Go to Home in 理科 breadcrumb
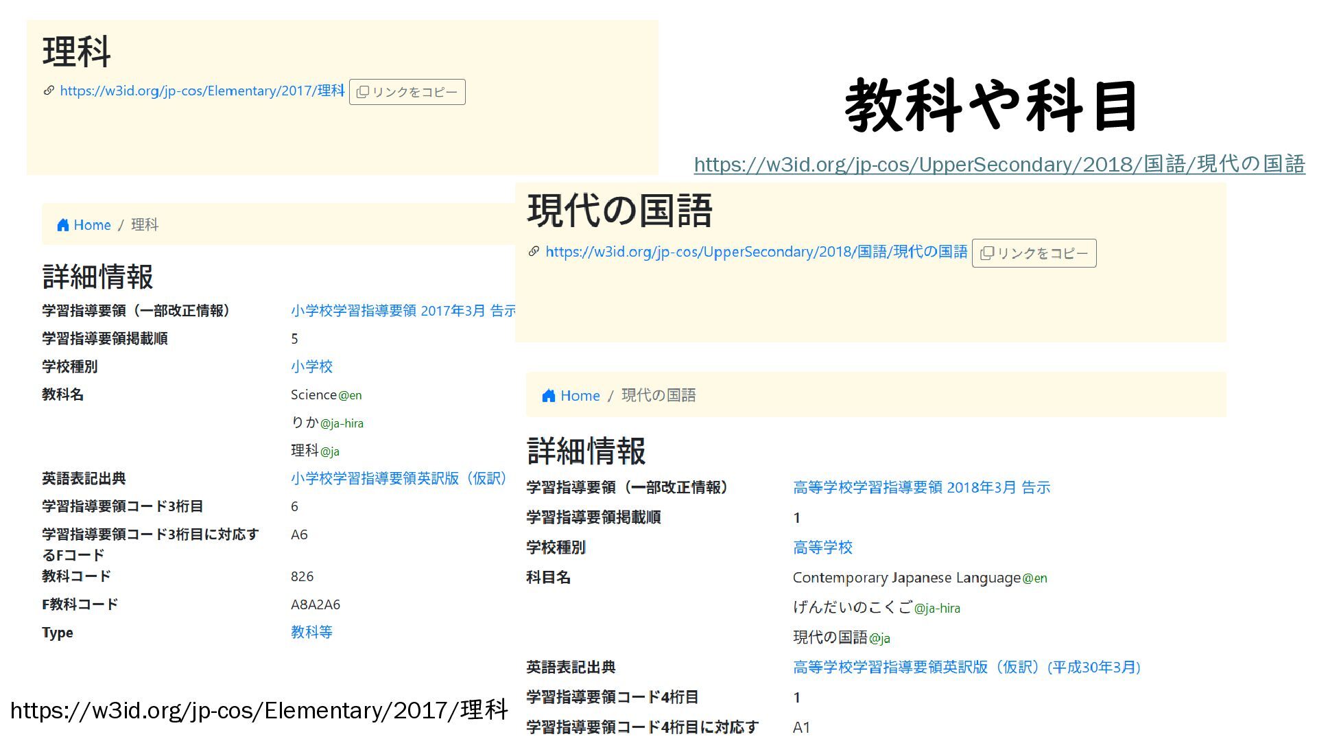The image size is (1317, 741). [x=92, y=225]
